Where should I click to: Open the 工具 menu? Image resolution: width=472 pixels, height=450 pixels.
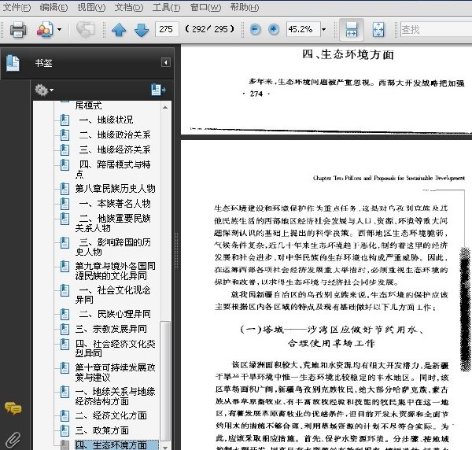(166, 7)
